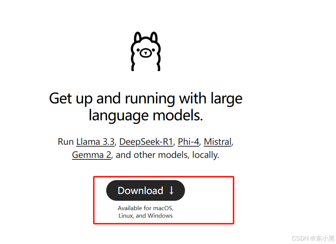Visit the Mistral model link

pyautogui.click(x=218, y=142)
